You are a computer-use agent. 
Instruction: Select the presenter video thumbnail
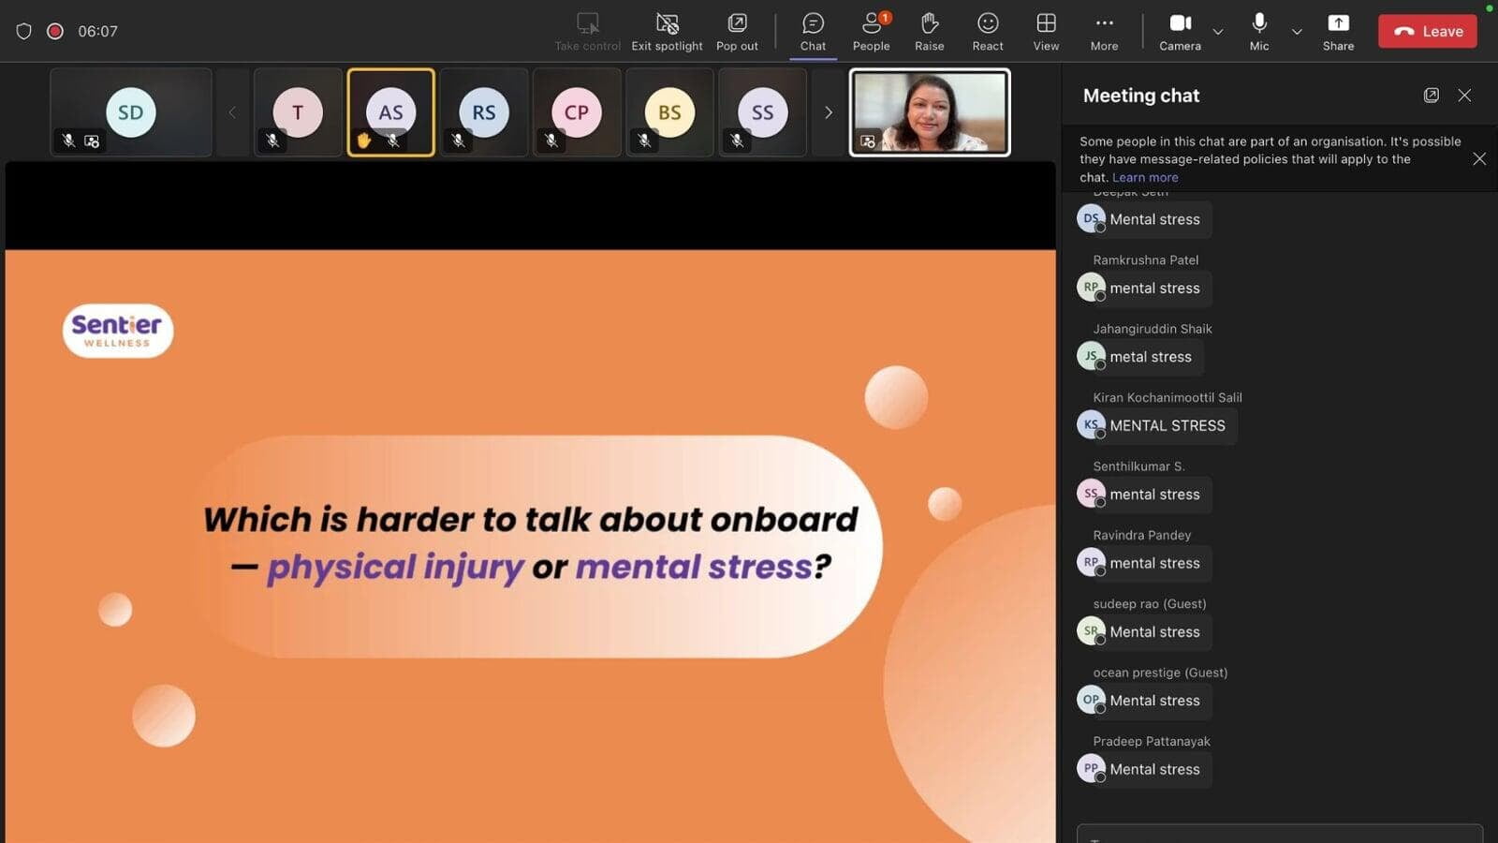click(x=930, y=112)
